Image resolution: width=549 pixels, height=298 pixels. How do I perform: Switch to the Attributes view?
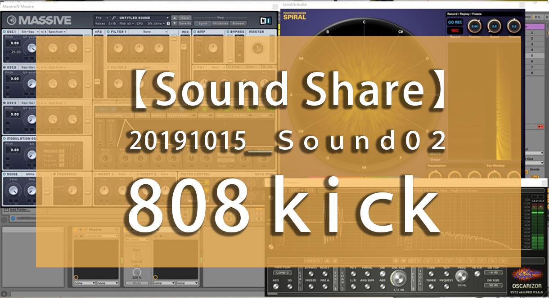[x=220, y=23]
